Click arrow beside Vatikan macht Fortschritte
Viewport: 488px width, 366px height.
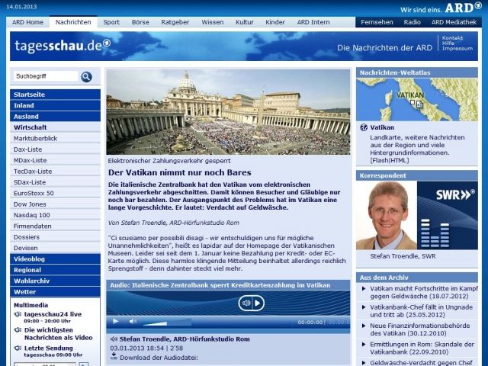364,289
